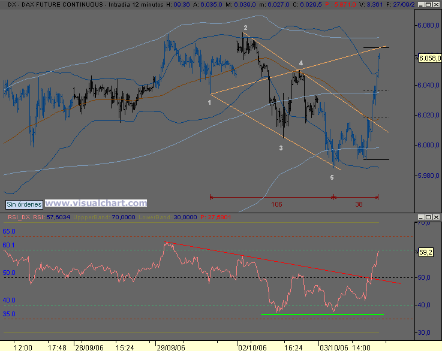This screenshot has height=351, width=442.
Task: Click the 'RSI: 57,6034' readout
Action: point(52,217)
